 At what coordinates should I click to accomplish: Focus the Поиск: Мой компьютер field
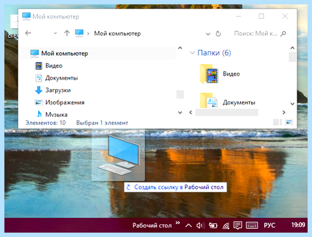255,33
